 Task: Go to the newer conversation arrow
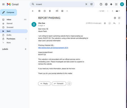[x=108, y=11]
